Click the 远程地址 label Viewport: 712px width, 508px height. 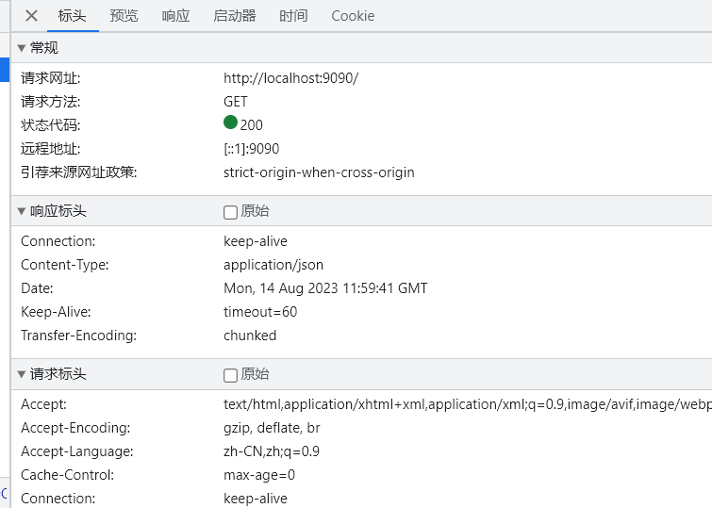click(x=50, y=149)
